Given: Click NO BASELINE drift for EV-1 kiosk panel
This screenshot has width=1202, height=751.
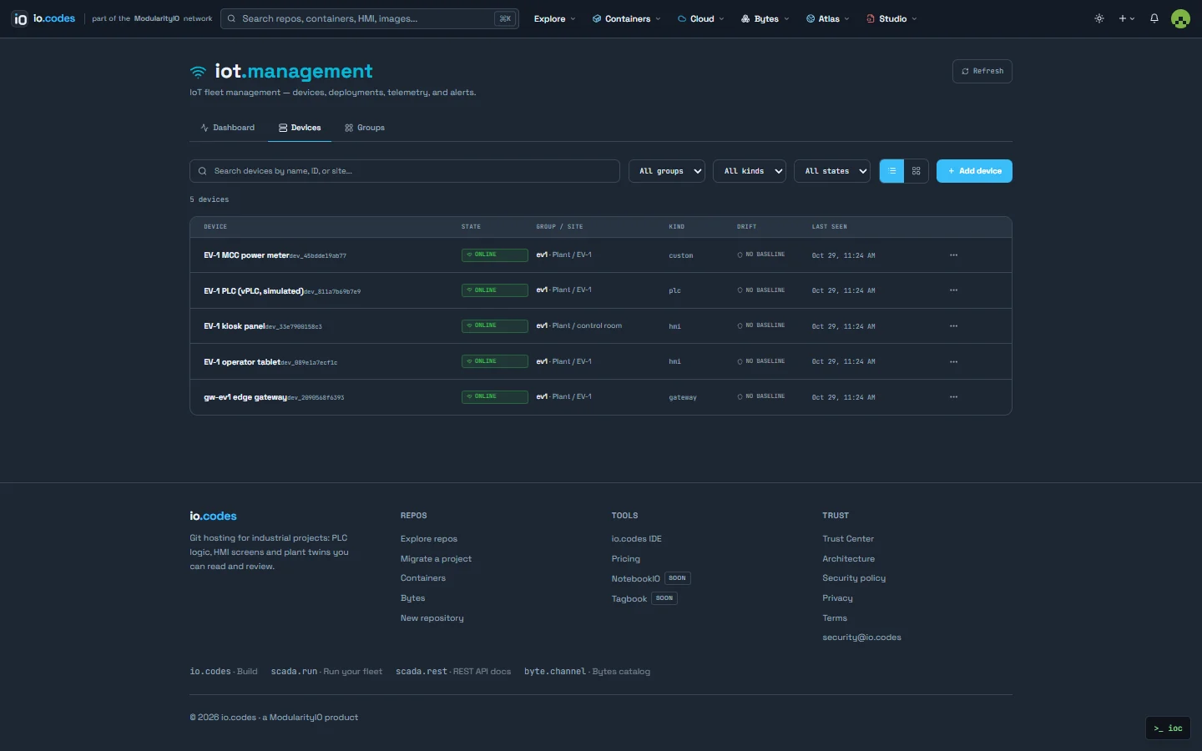Looking at the screenshot, I should click(x=761, y=325).
